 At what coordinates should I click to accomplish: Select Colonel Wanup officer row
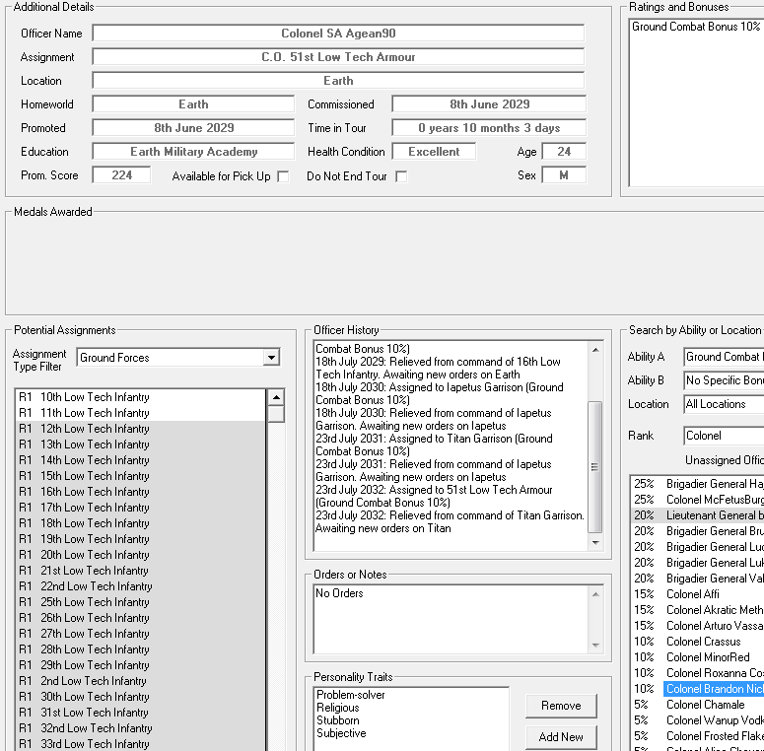point(698,720)
